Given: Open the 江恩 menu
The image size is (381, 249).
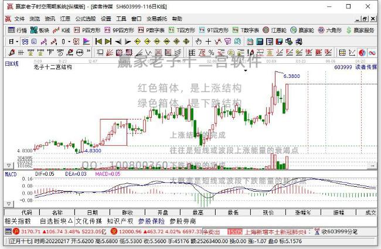Looking at the screenshot, I should [65, 19].
